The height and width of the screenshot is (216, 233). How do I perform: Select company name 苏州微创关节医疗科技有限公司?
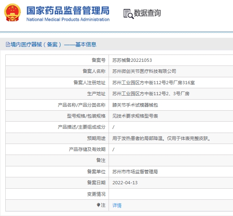144,71
